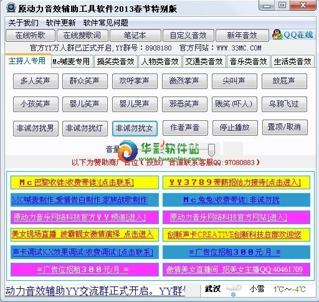Click the 1℃~-4℃ temperature text
This screenshot has height=302, width=319.
pos(289,289)
